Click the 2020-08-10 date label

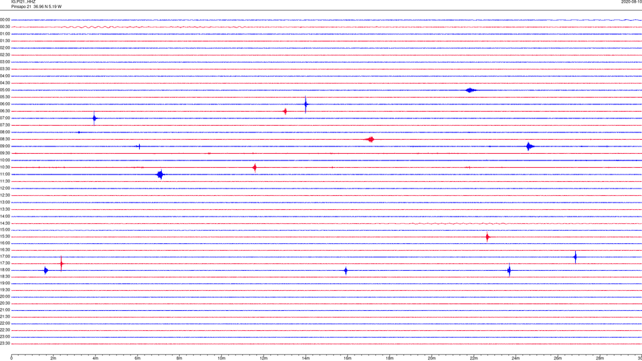pos(631,1)
